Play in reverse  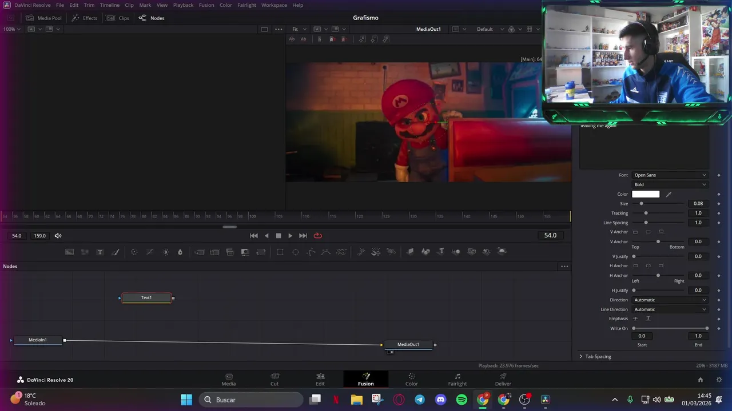click(x=266, y=236)
